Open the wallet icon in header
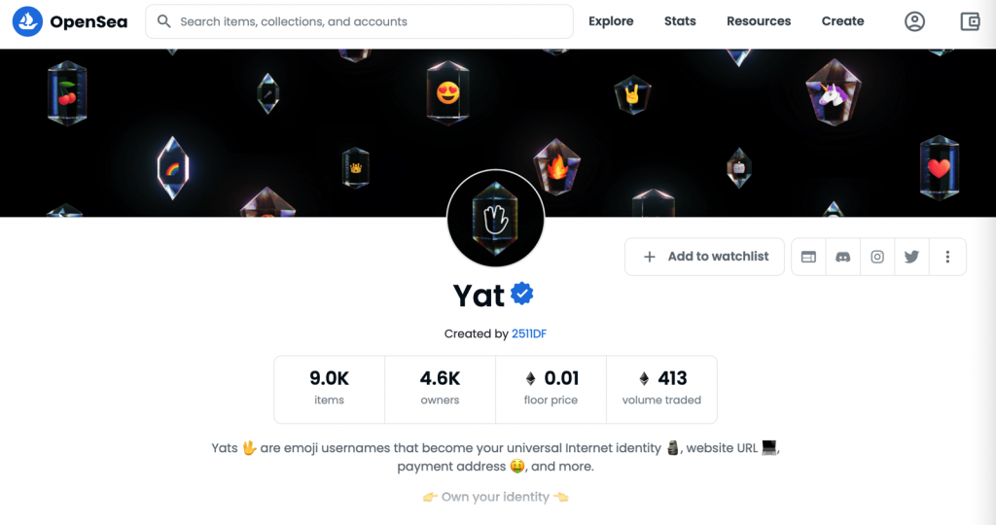This screenshot has width=996, height=525. [x=970, y=21]
